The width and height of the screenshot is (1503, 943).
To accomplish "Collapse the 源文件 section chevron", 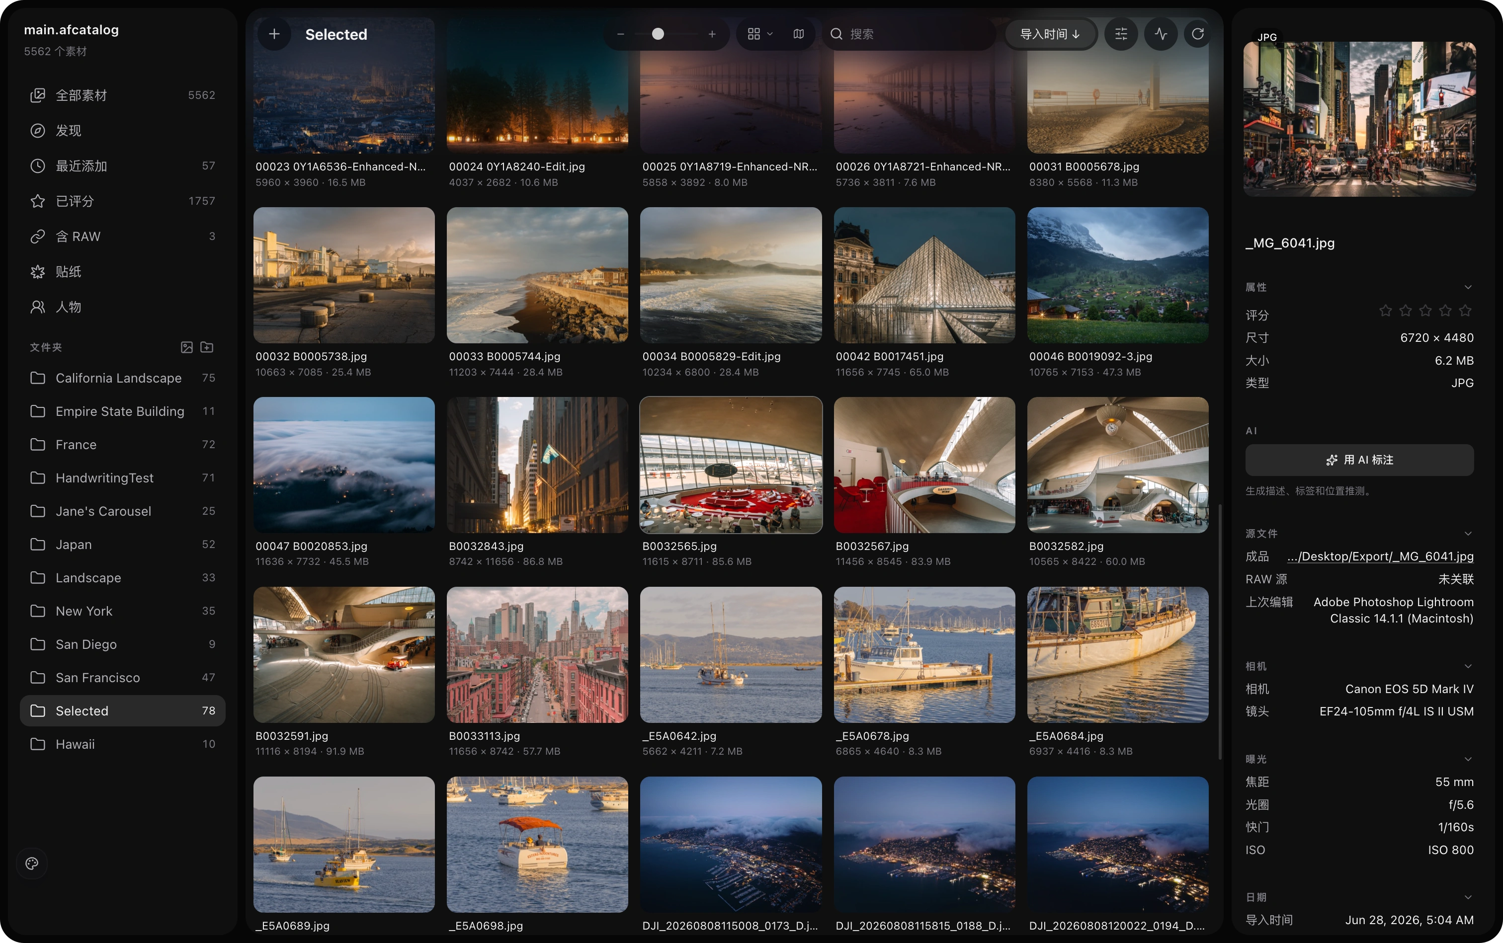I will tap(1468, 534).
